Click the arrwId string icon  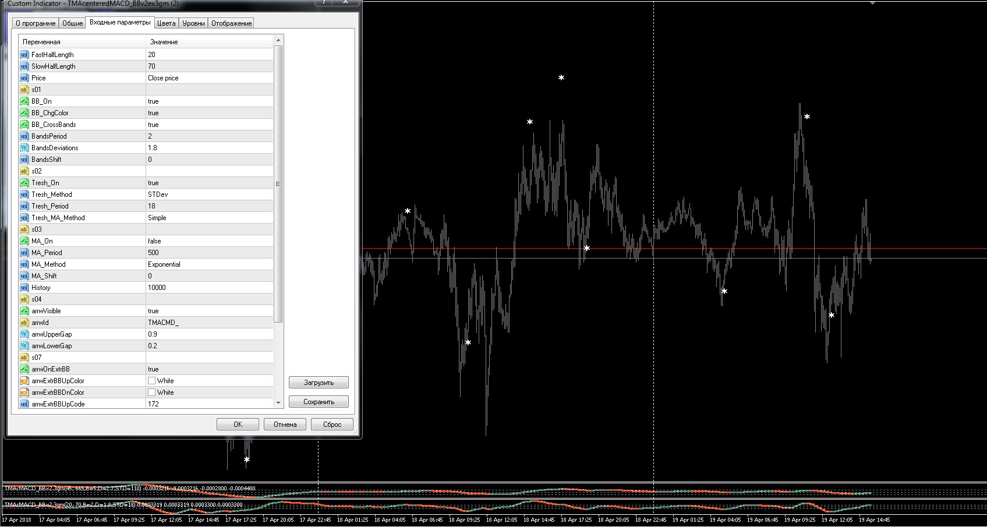[x=24, y=323]
